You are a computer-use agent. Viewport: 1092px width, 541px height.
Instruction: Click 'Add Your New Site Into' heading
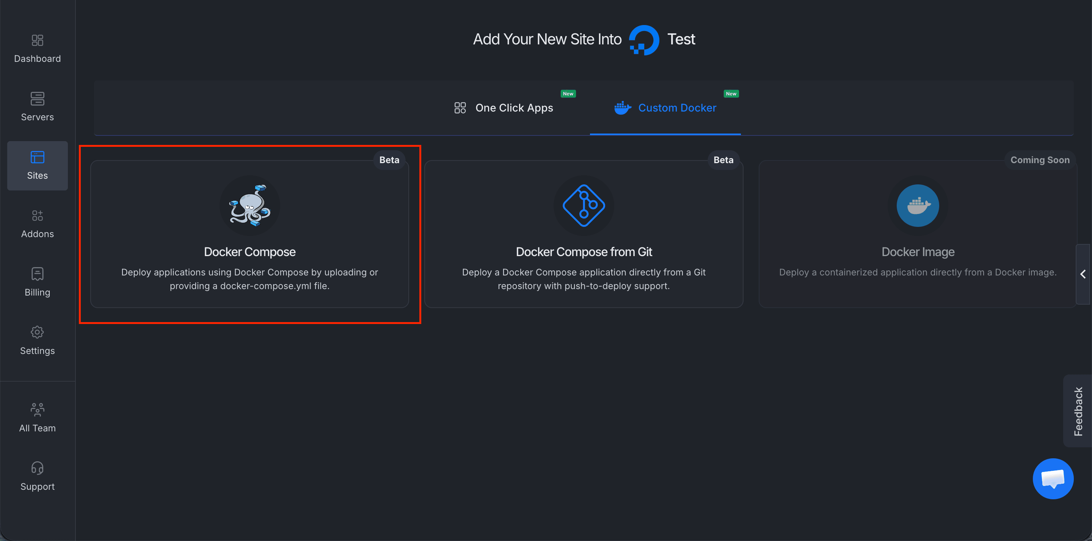pos(547,39)
